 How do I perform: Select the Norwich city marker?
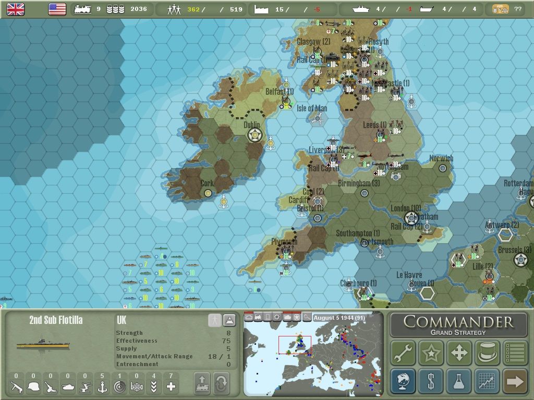442,168
